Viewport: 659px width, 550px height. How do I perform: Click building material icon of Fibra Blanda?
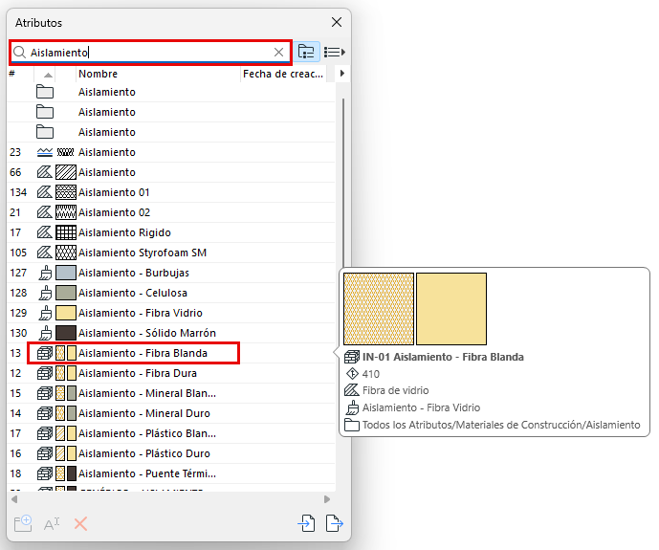(45, 353)
